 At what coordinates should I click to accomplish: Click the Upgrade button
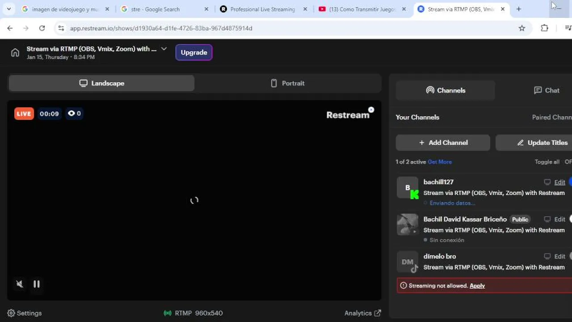[194, 52]
